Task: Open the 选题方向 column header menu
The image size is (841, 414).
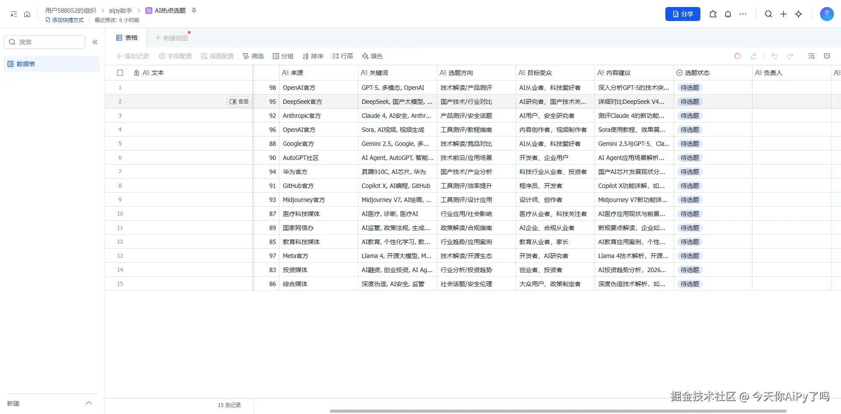Action: [476, 73]
